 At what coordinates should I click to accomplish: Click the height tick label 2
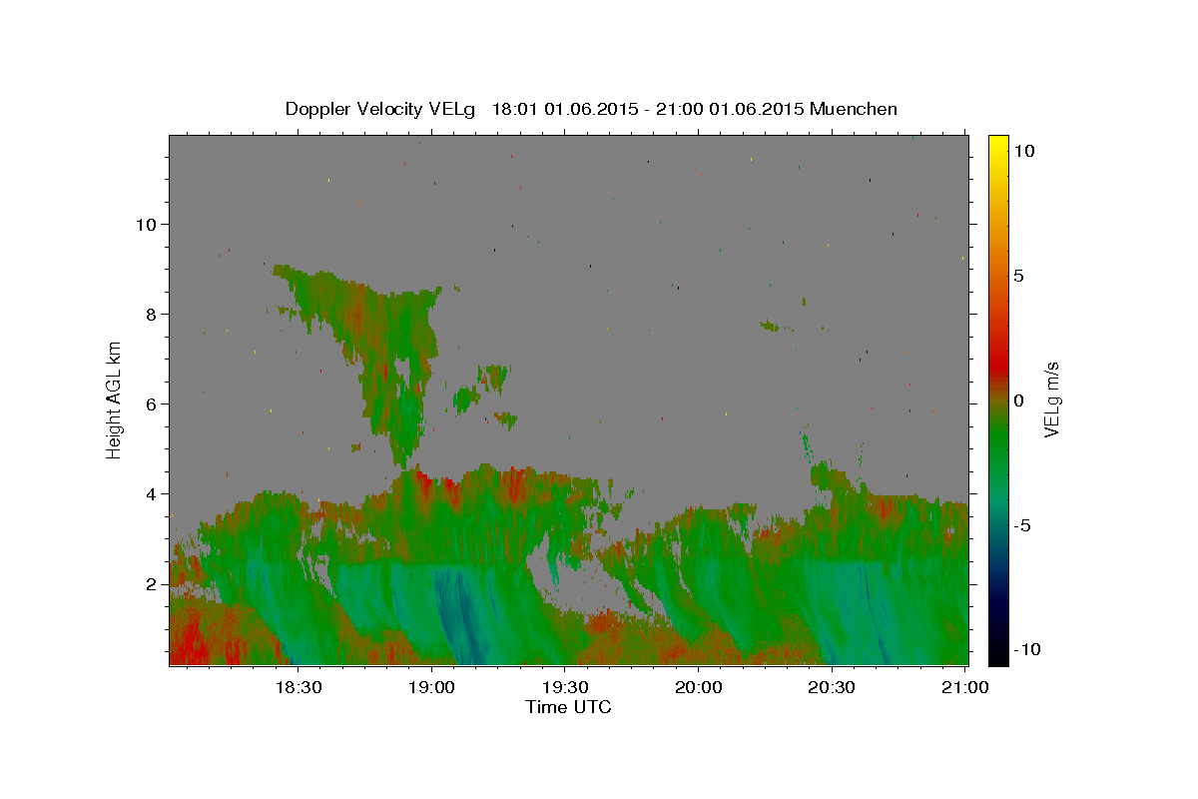(x=152, y=584)
